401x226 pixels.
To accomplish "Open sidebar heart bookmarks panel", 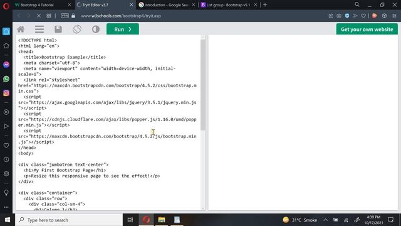I will (6, 145).
